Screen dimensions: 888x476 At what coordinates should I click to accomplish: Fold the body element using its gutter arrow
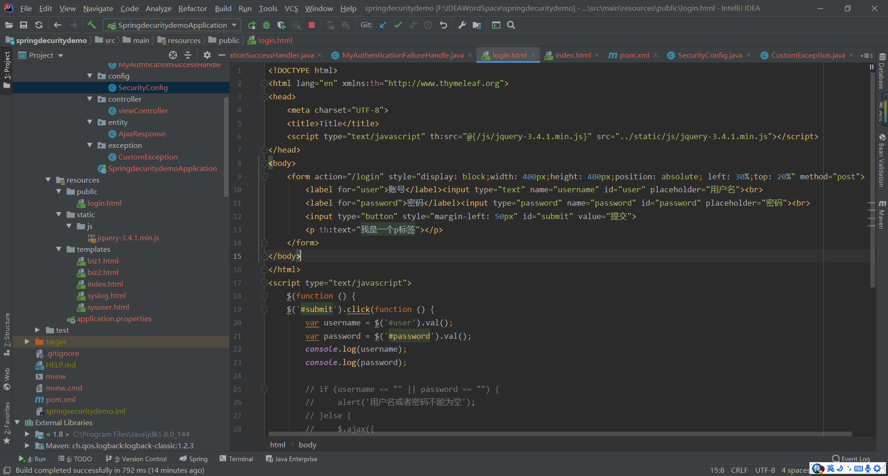click(x=264, y=163)
